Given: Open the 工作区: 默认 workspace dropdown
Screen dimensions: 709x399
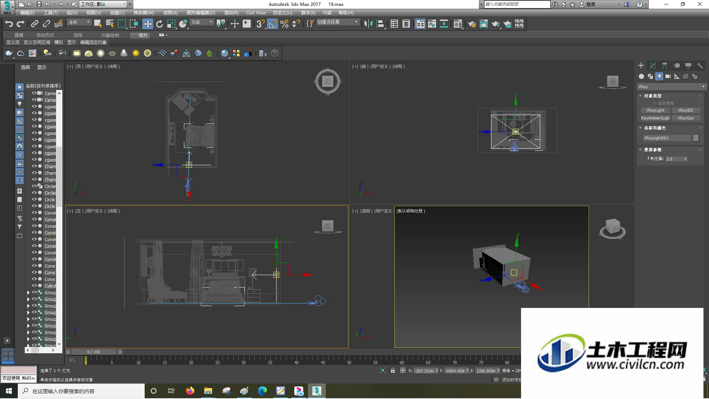Looking at the screenshot, I should pyautogui.click(x=103, y=4).
